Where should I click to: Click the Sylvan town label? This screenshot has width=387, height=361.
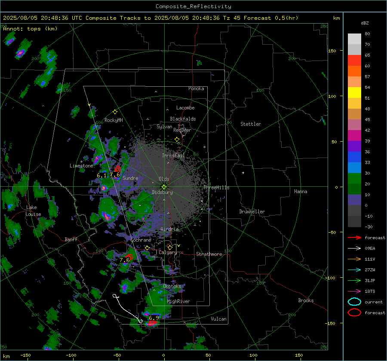(x=164, y=127)
